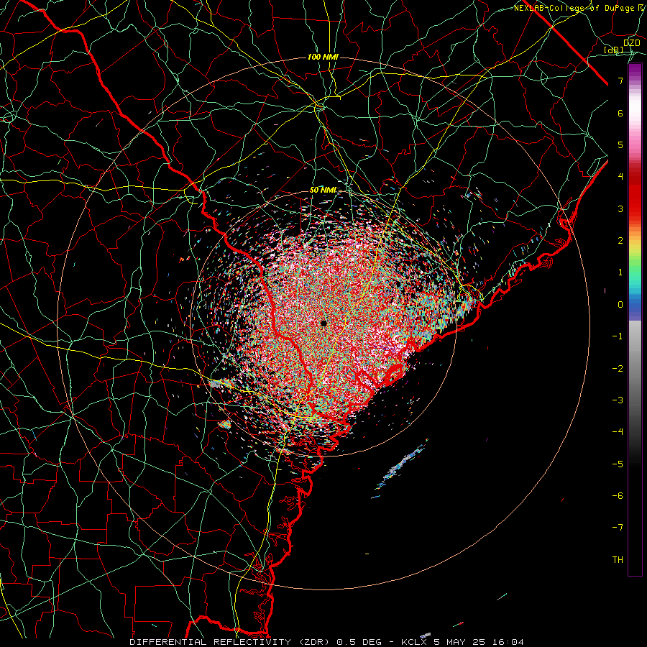This screenshot has width=647, height=647.
Task: Click the "DIFFERENTIAL REFLECTIVITY (ZDR)" caption text
Action: tap(231, 642)
